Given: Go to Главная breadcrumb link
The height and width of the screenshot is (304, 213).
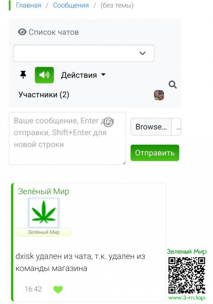Looking at the screenshot, I should [28, 5].
